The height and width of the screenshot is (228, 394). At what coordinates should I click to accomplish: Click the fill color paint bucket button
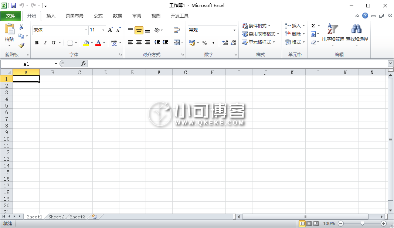86,43
